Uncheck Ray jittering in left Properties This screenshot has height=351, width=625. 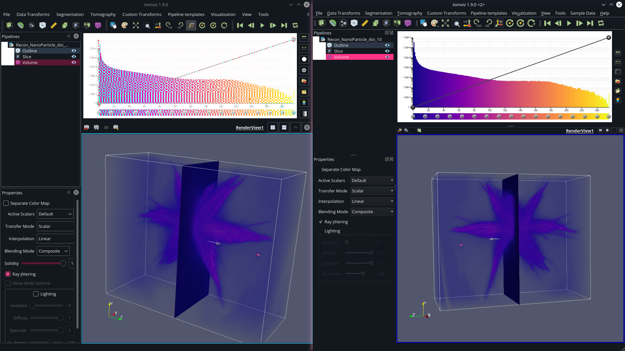pyautogui.click(x=8, y=274)
